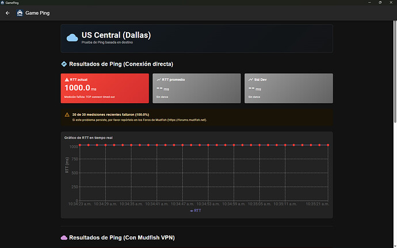
Task: Select the red RTT actual 1000.0 ms card
Action: coord(105,88)
